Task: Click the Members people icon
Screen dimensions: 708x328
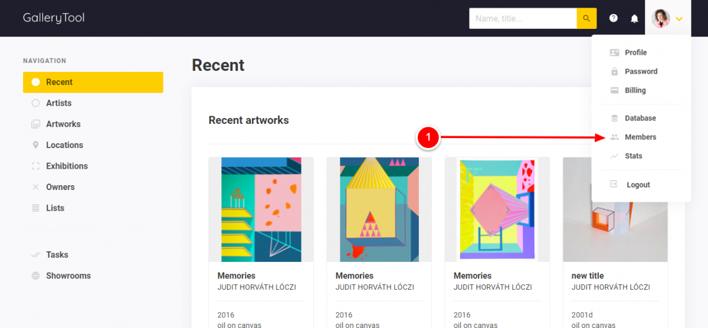Action: 614,137
